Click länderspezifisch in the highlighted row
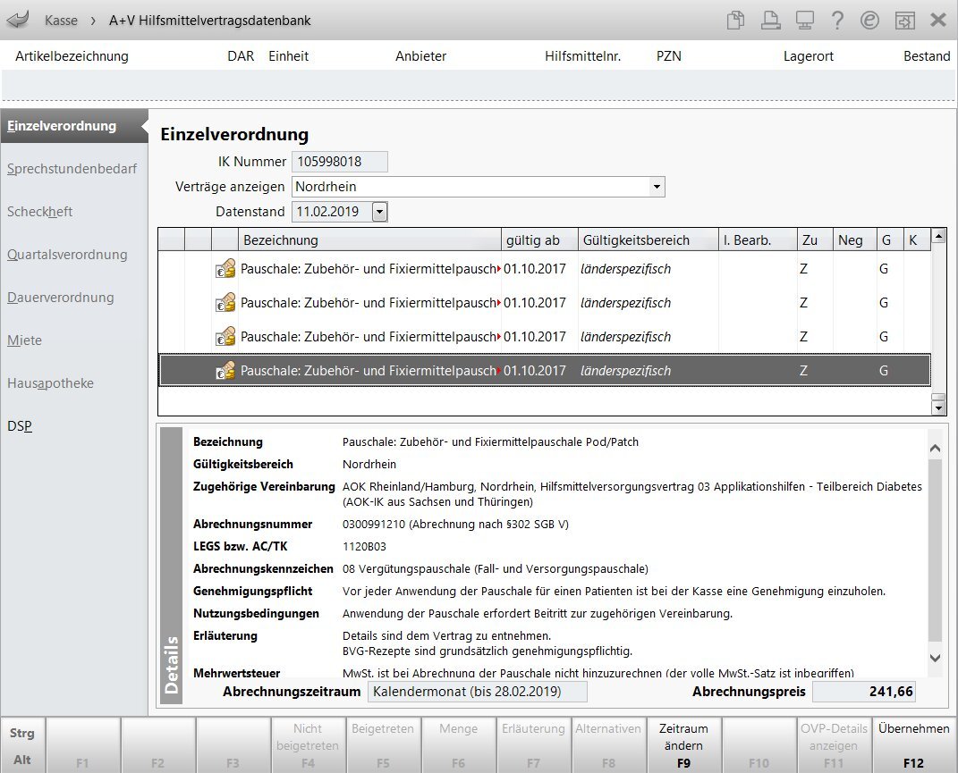 (625, 371)
